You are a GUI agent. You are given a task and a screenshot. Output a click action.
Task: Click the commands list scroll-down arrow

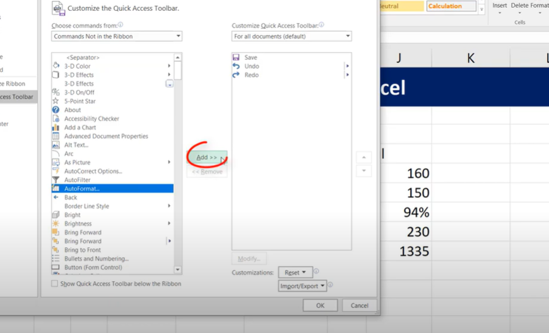(178, 270)
